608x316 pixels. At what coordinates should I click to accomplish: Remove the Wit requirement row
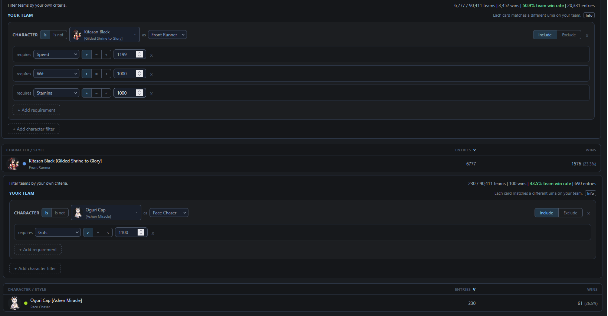point(151,74)
